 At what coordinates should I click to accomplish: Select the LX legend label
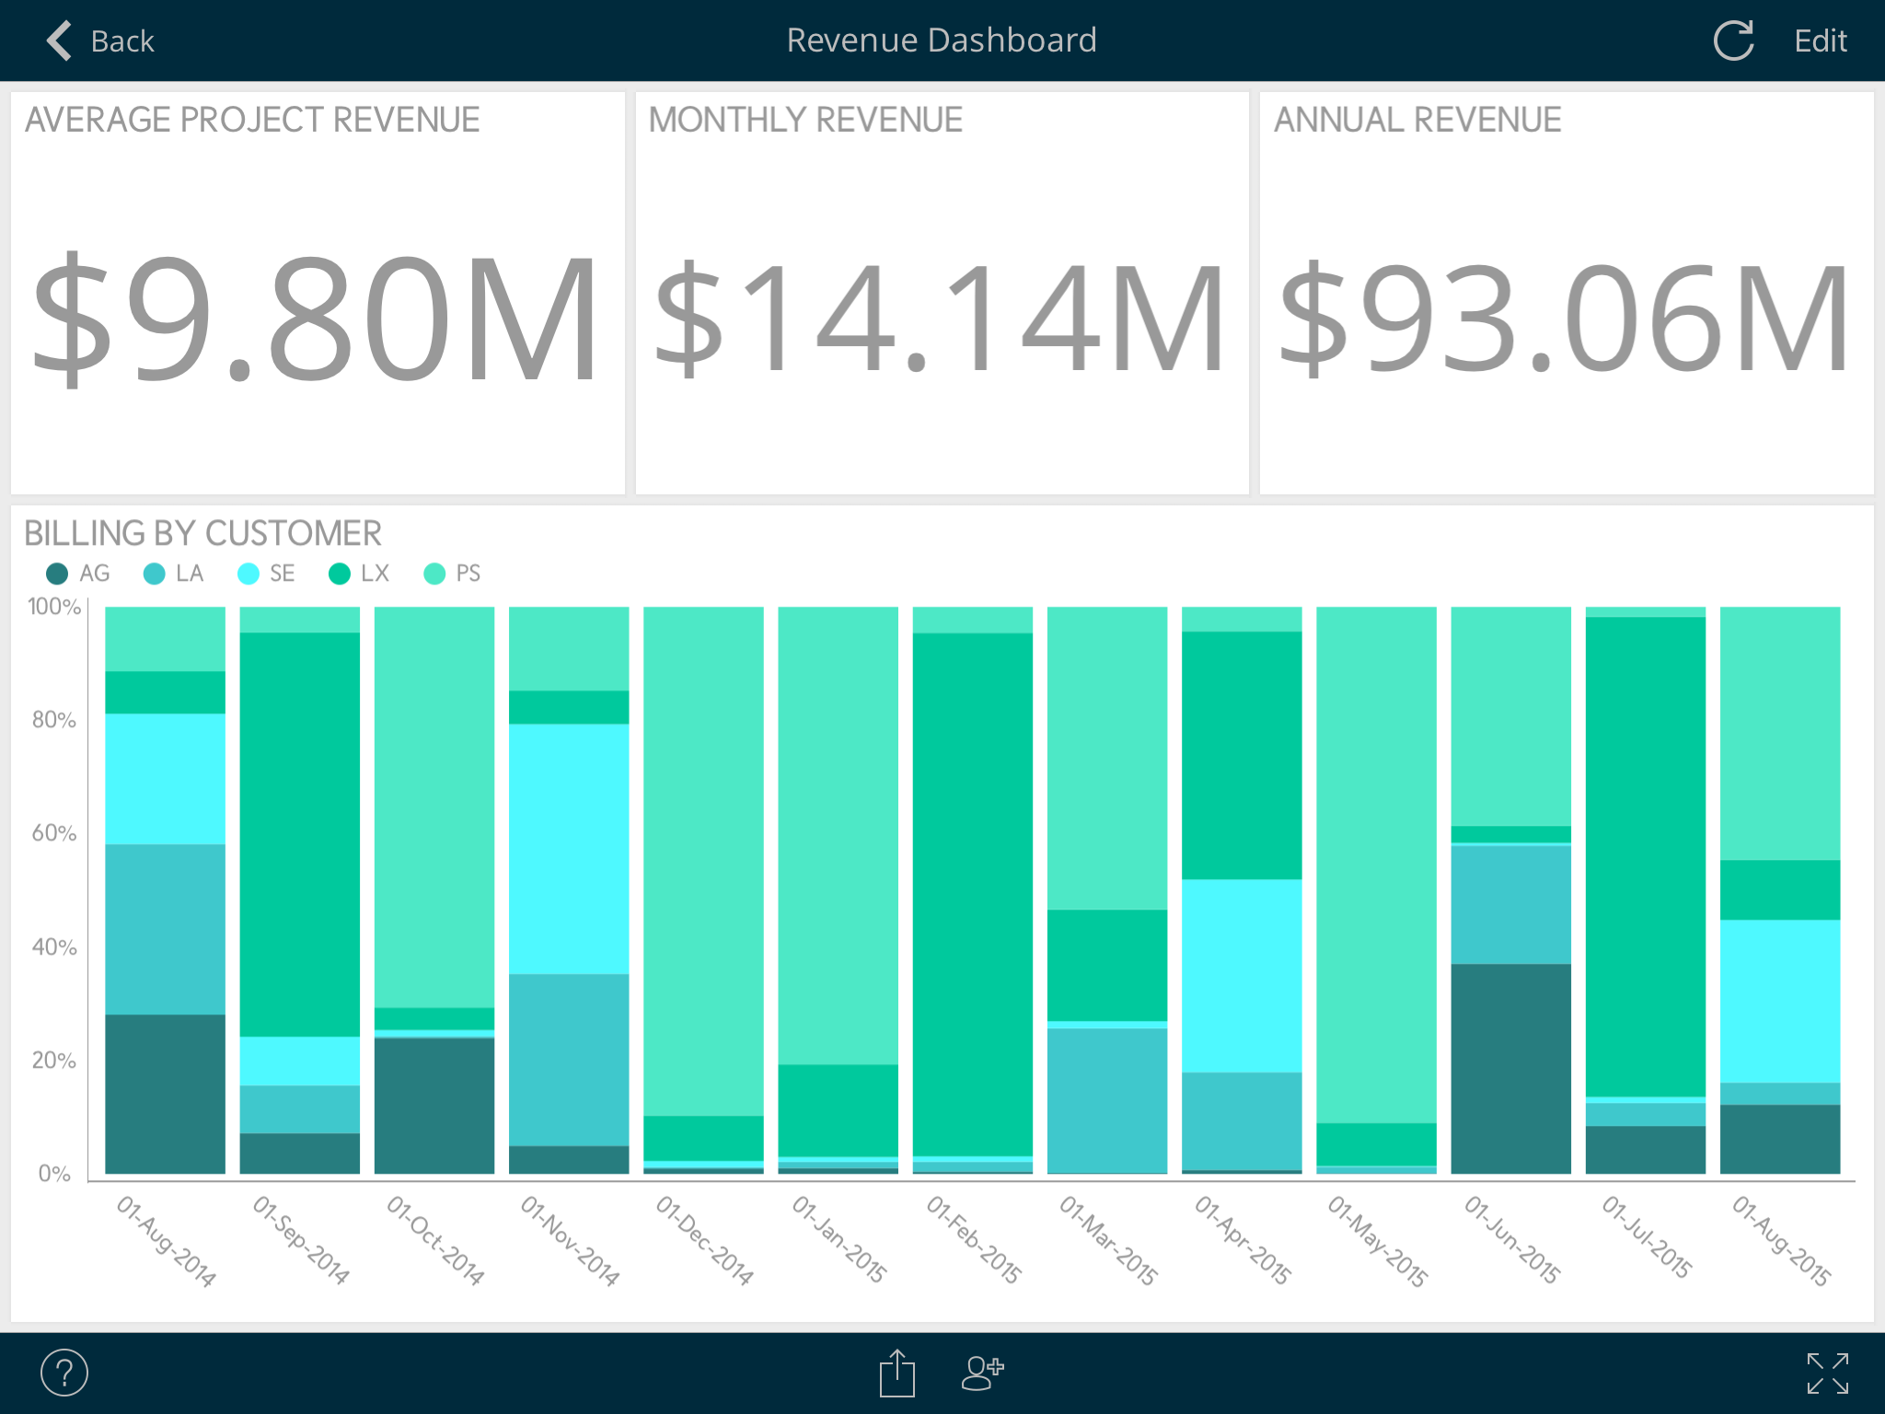(x=376, y=574)
